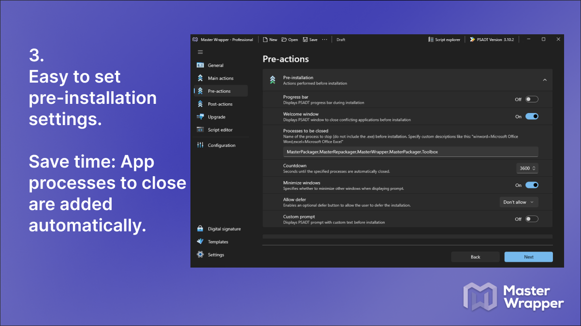Click the PSADT Version arrow icon
Screen dimensions: 581x326
click(472, 40)
